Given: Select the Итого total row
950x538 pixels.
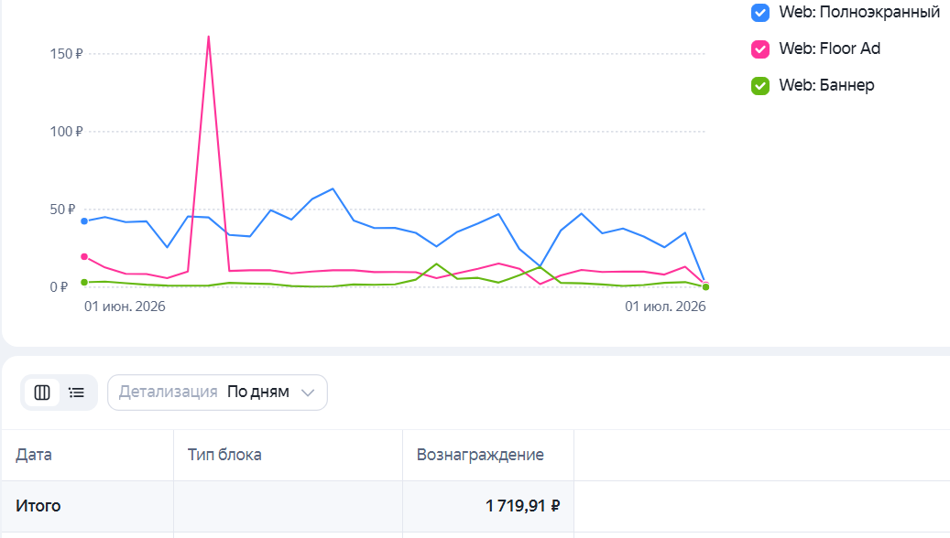Looking at the screenshot, I should tap(475, 506).
